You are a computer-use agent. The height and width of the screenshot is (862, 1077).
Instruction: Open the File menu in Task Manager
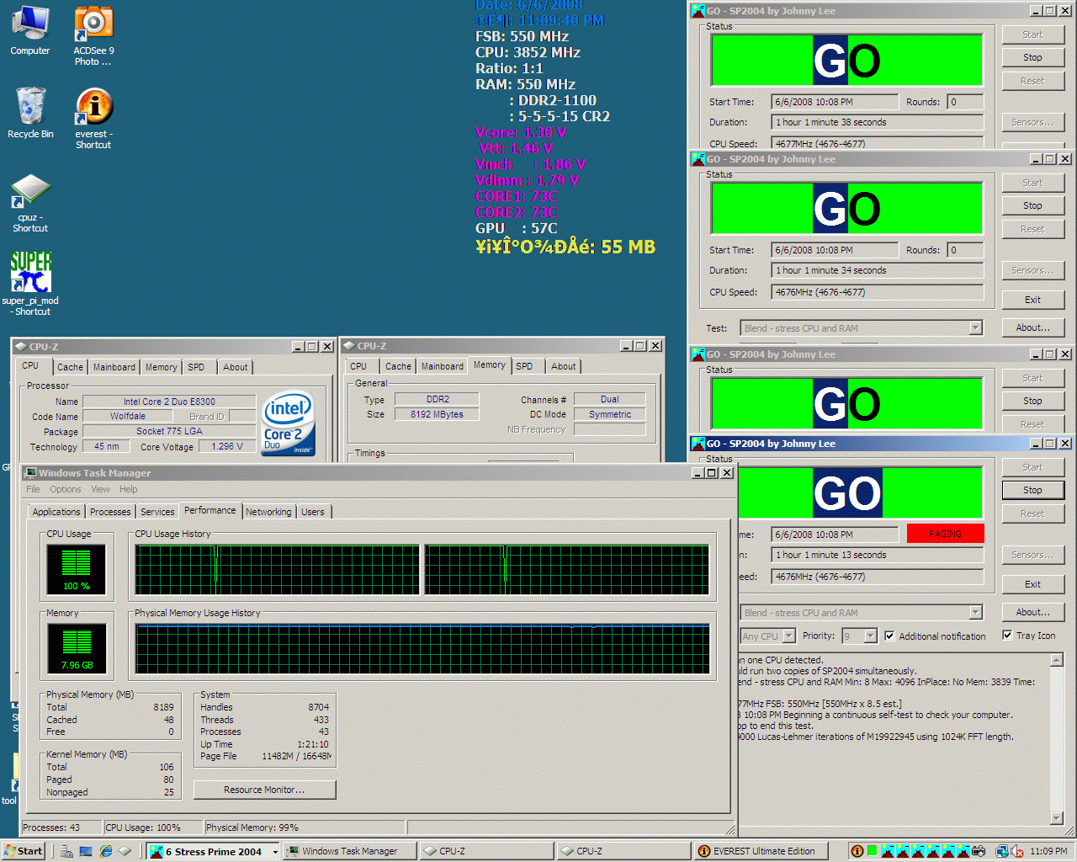pos(33,489)
